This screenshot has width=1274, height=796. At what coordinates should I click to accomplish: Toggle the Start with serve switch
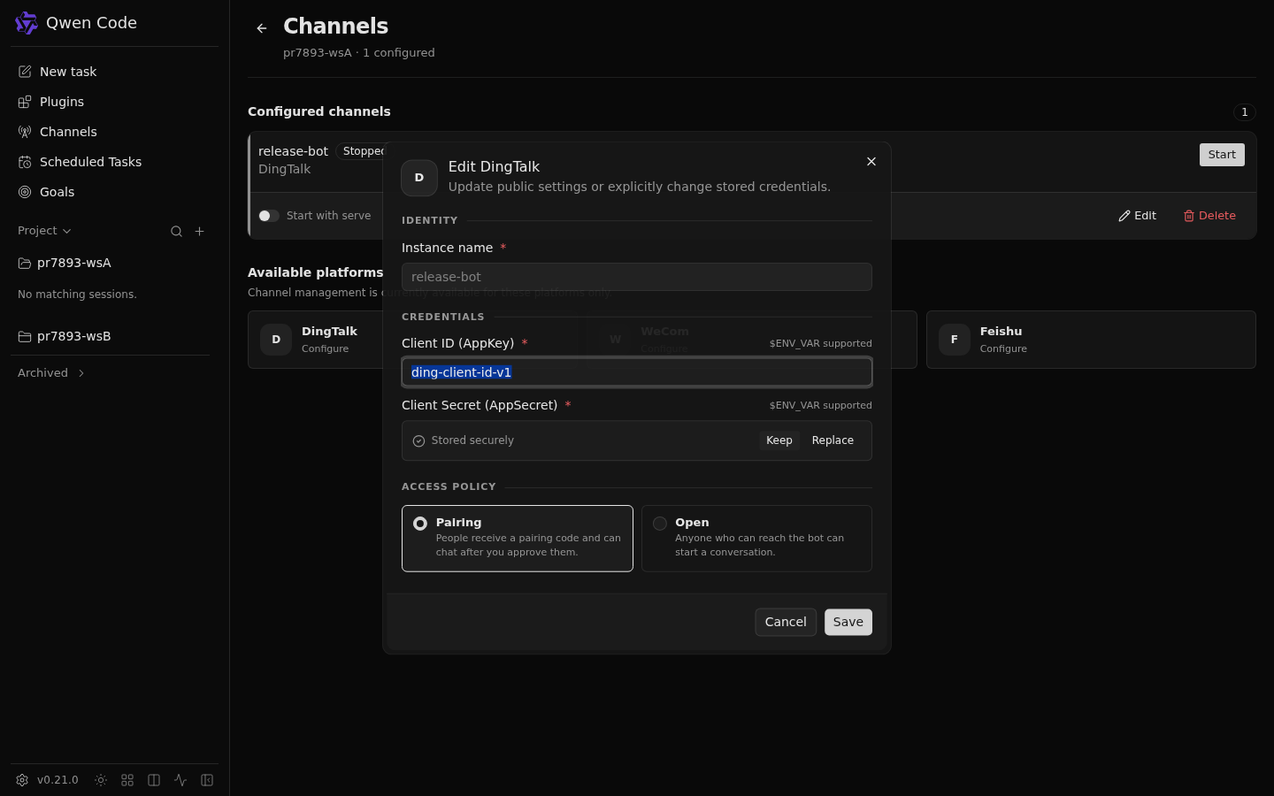coord(269,216)
